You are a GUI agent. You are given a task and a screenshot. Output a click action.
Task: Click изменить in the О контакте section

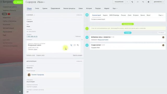pyautogui.click(x=79, y=15)
